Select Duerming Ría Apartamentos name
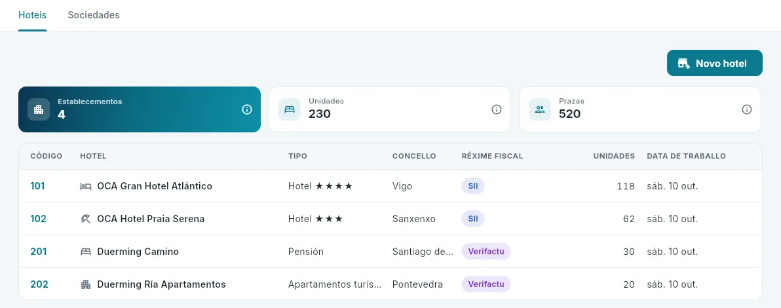 [x=161, y=285]
